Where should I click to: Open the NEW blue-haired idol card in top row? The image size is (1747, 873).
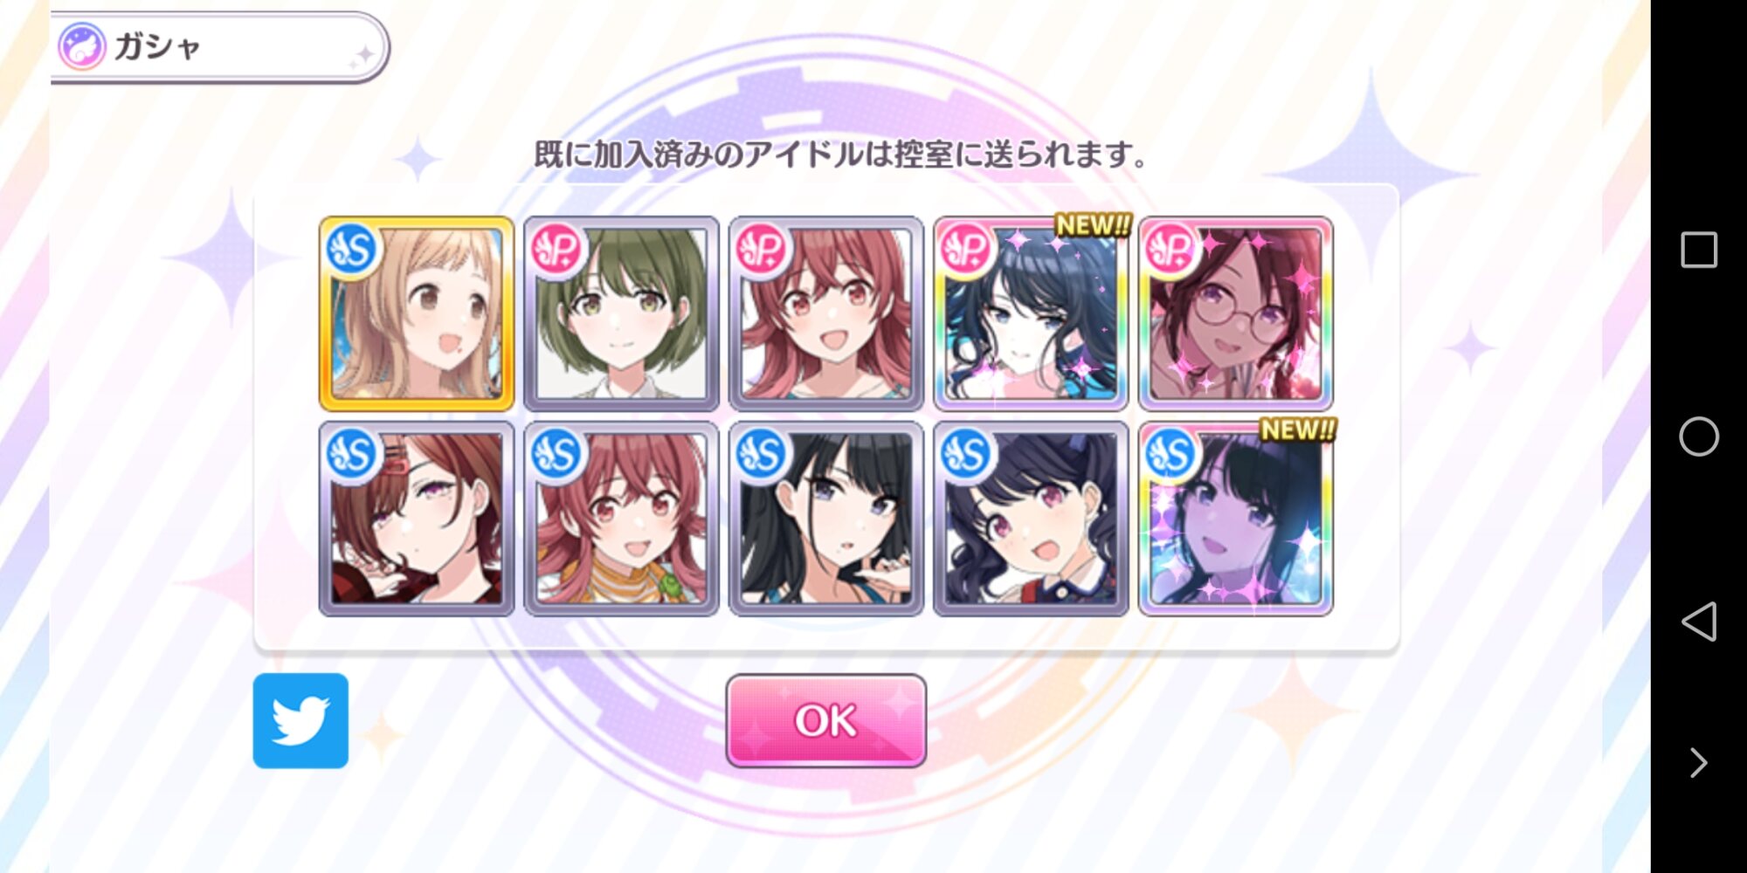pos(1031,313)
